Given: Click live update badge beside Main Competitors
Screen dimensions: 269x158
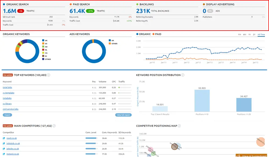Looking at the screenshot, I should 8,126.
